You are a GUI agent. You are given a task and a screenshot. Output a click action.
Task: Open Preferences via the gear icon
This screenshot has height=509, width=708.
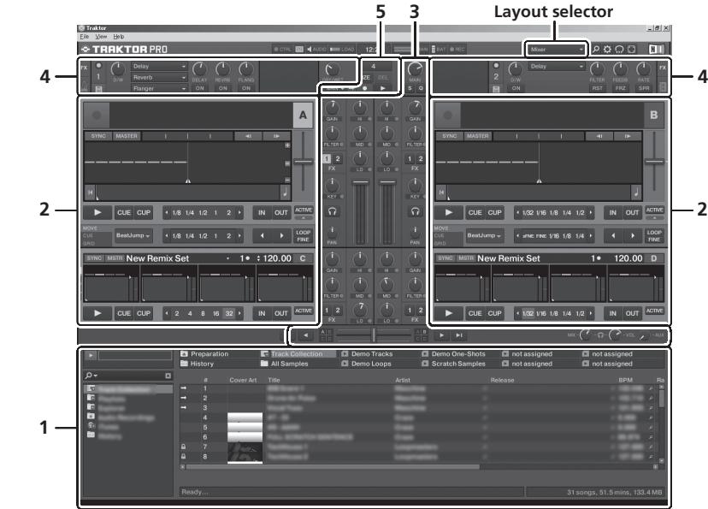[x=608, y=50]
